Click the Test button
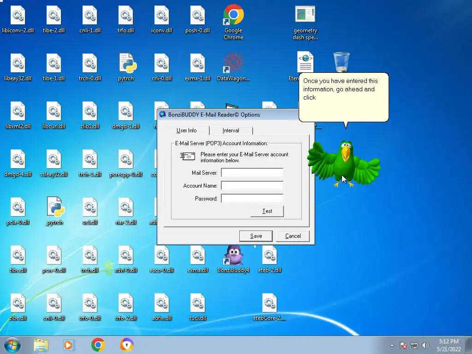 pos(267,211)
